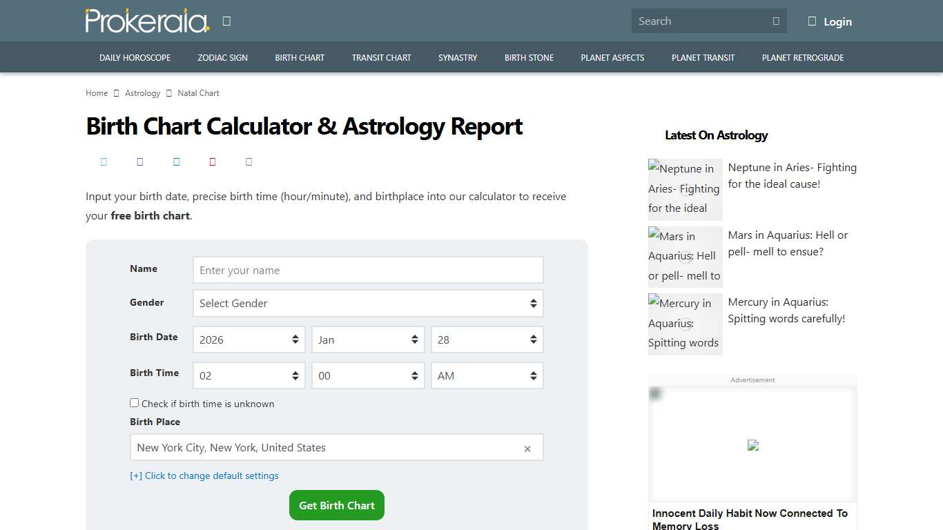Open the Gender selector
Screen dimensions: 943x530
tap(368, 304)
